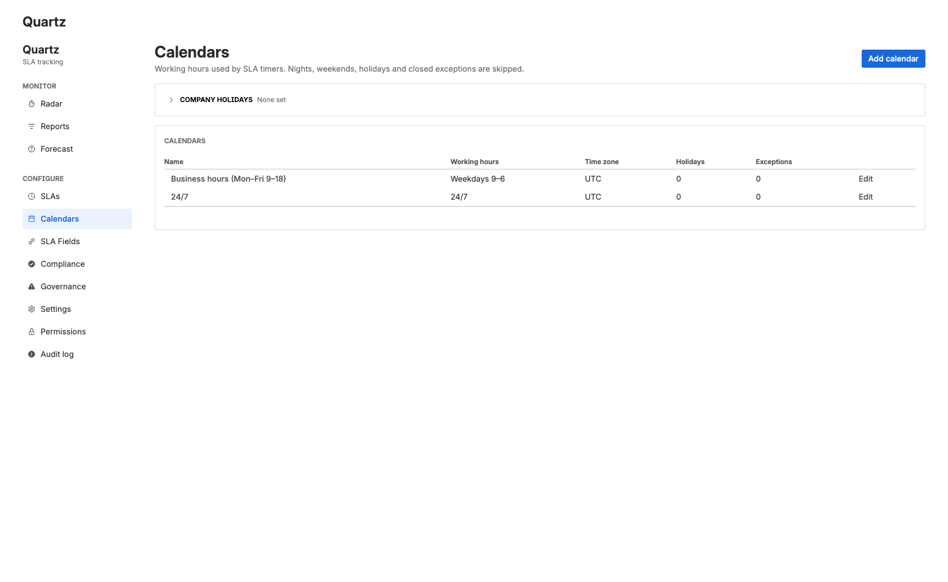Click the Audit log info icon
This screenshot has height=582, width=948.
coord(32,354)
